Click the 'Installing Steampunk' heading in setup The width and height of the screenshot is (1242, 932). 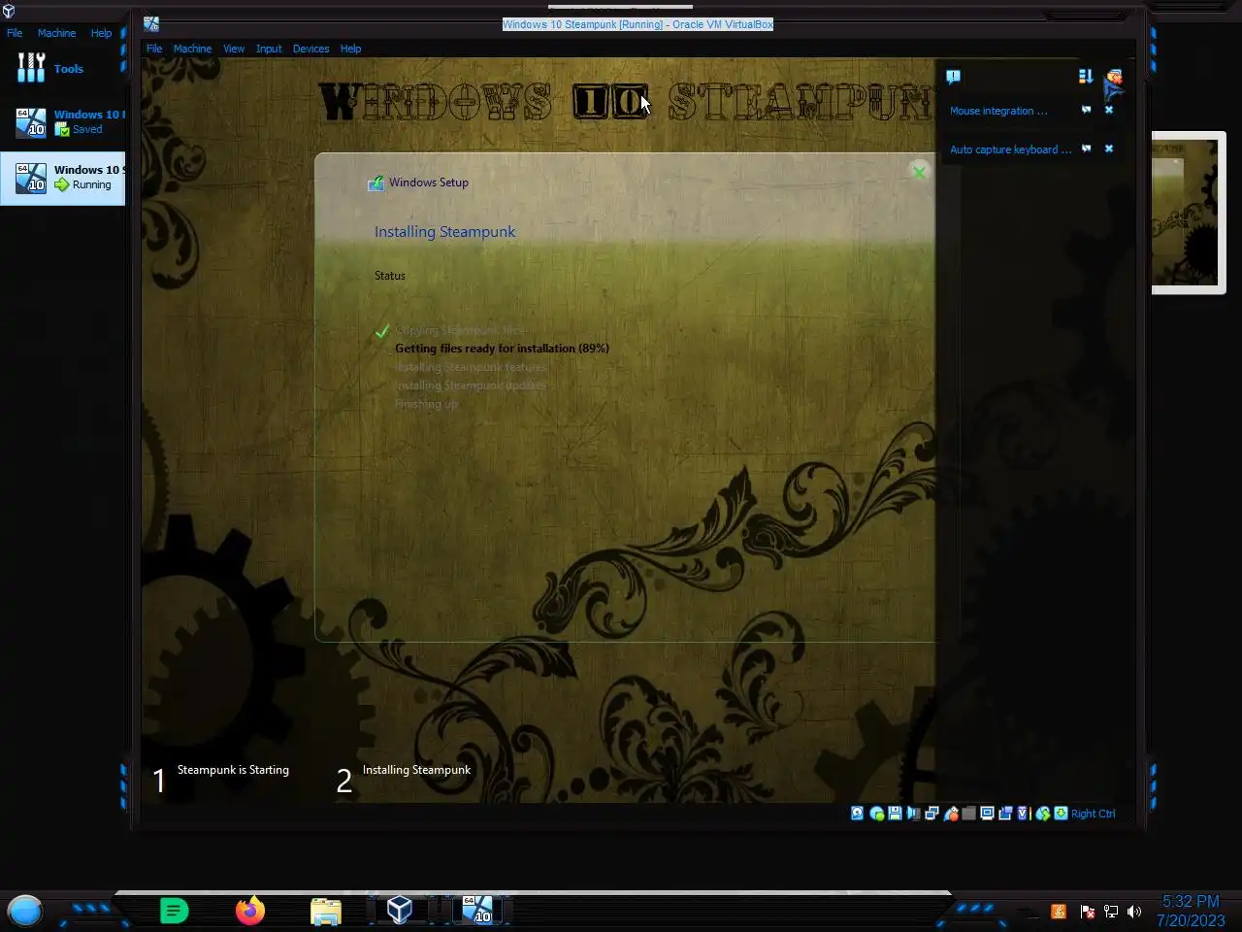444,232
